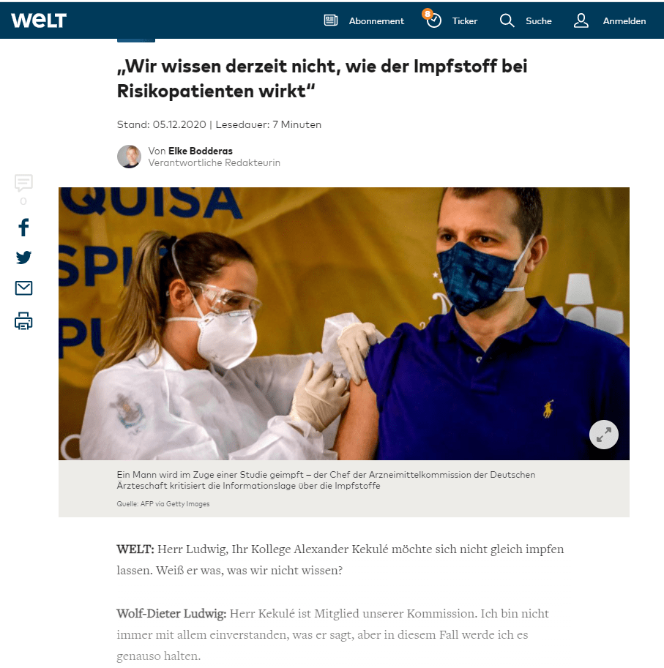Open the Ticker clock icon

pos(433,20)
